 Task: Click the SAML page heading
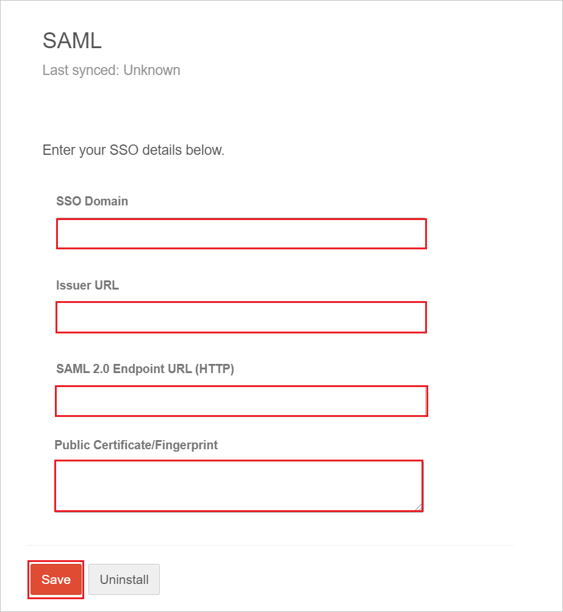coord(72,41)
